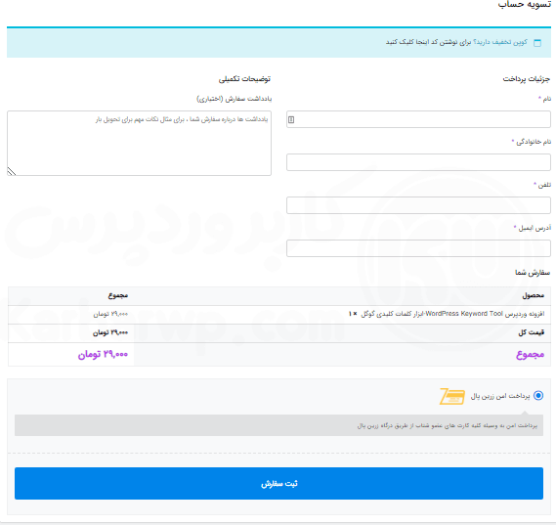Select the Zarinpal secure payment radio
The height and width of the screenshot is (525, 556).
coord(538,395)
